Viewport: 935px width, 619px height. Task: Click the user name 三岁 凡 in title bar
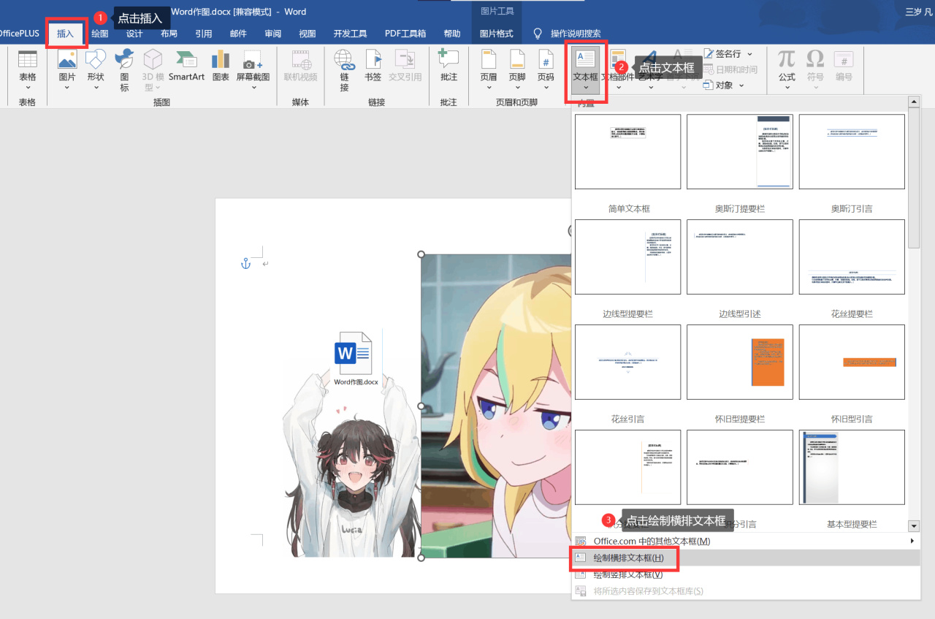click(919, 12)
